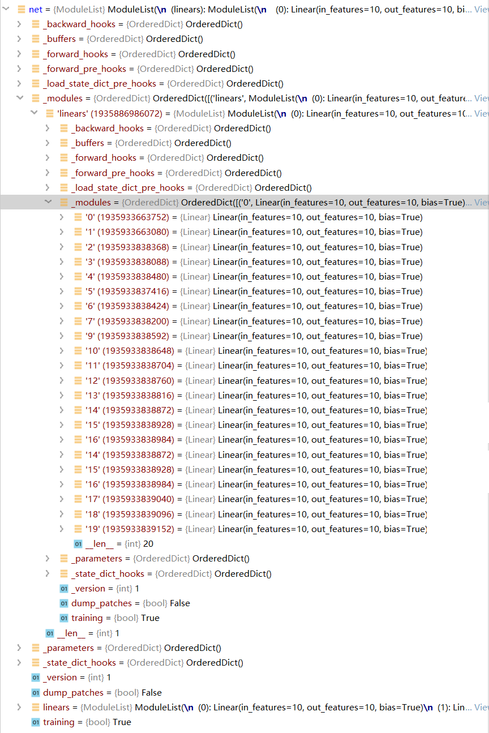Image resolution: width=489 pixels, height=733 pixels.
Task: Select the text "'13' (1935933838816)"
Action: pos(130,395)
